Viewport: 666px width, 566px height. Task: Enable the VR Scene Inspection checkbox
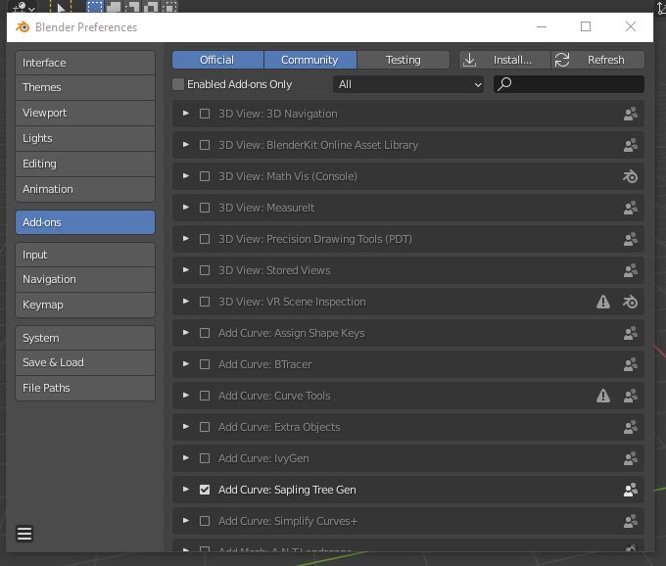coord(205,302)
